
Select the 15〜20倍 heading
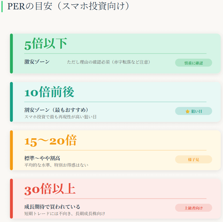click(x=51, y=141)
